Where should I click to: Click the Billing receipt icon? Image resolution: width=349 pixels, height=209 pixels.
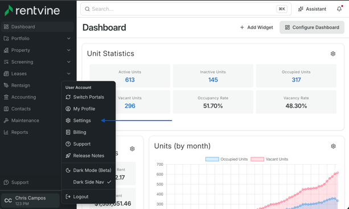[68, 132]
